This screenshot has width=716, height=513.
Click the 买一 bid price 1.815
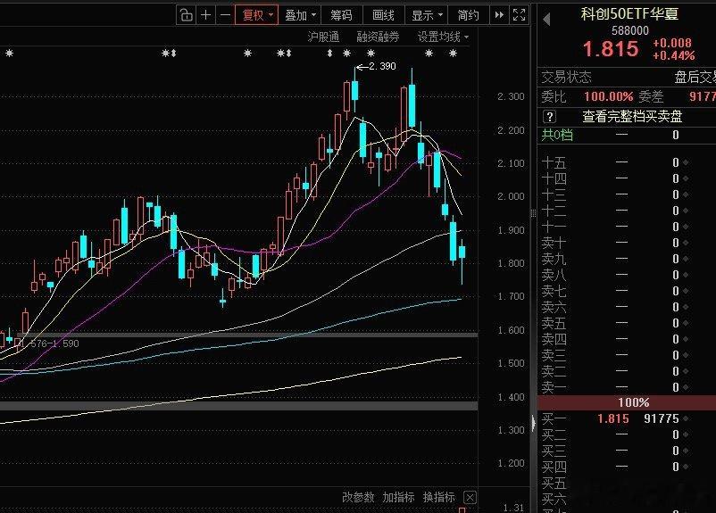(x=612, y=418)
